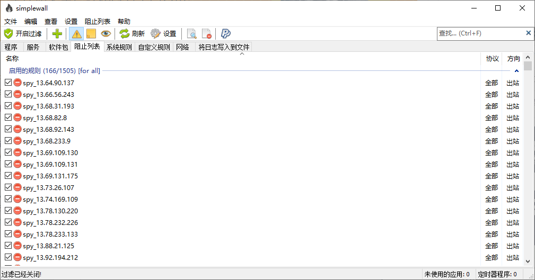Uncheck the spy_13.64.90.137 rule checkbox
Screen dimensions: 535x280
click(x=8, y=83)
